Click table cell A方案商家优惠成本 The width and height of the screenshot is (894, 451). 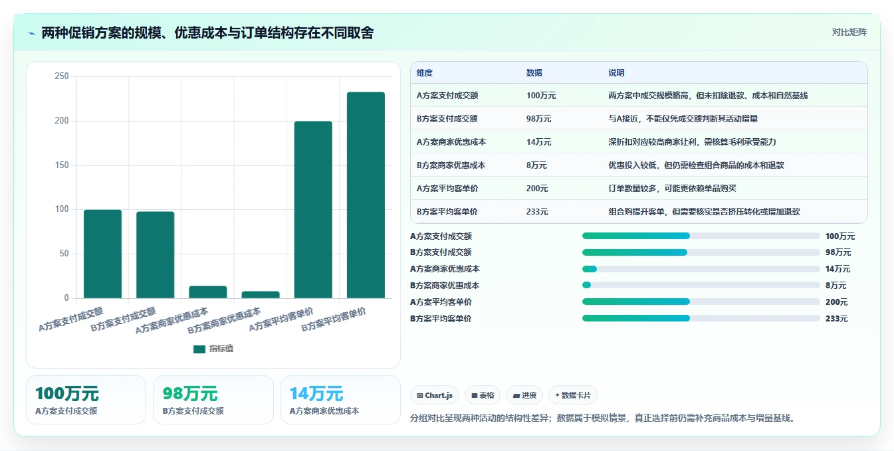451,142
